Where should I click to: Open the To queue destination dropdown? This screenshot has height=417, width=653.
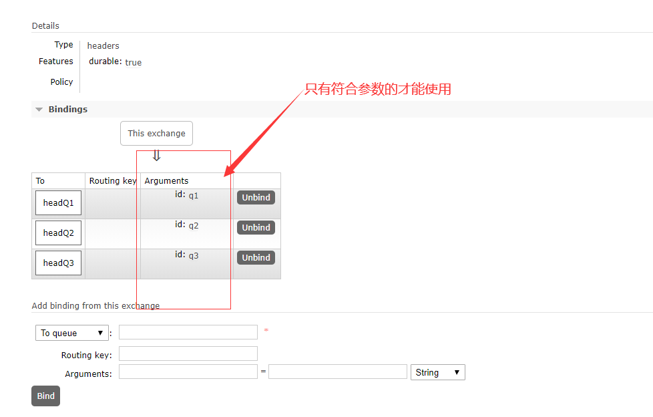71,332
